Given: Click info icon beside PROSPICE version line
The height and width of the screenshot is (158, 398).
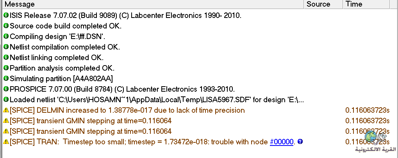Looking at the screenshot, I should (x=6, y=89).
